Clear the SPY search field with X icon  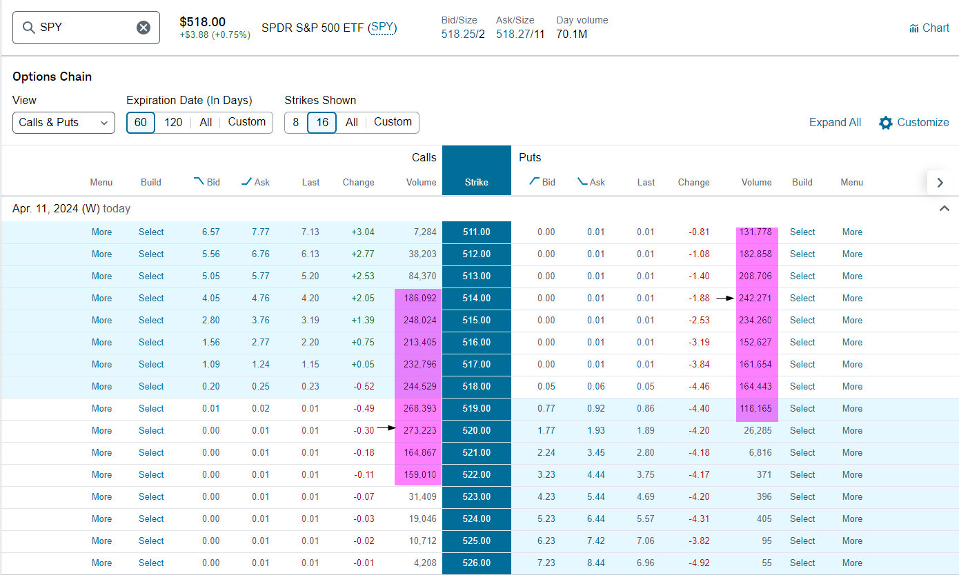(x=143, y=28)
